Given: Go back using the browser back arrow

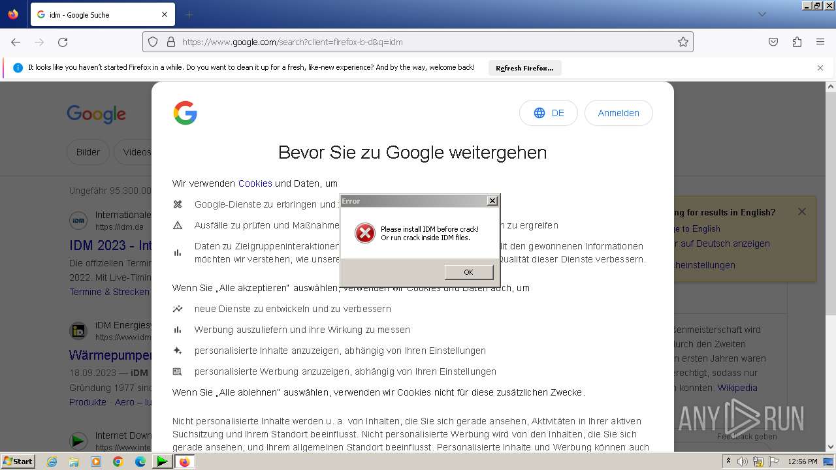Looking at the screenshot, I should [16, 42].
